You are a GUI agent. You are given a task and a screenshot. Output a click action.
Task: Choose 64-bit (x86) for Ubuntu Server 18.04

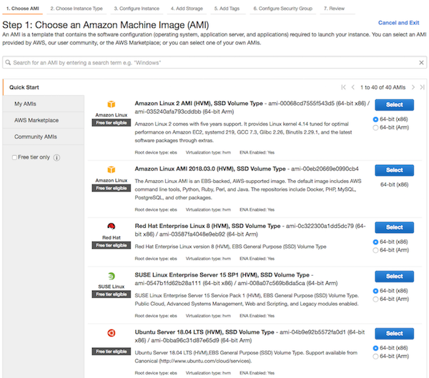pyautogui.click(x=375, y=348)
